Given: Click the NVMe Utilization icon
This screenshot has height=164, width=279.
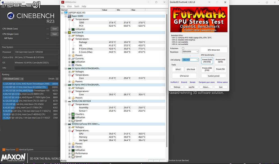Looking at the screenshot, I should [x=73, y=117].
